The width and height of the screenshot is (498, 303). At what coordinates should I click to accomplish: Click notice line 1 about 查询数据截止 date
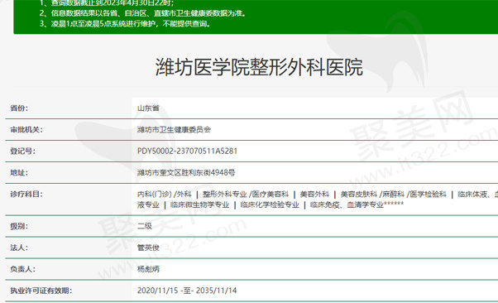(x=107, y=3)
